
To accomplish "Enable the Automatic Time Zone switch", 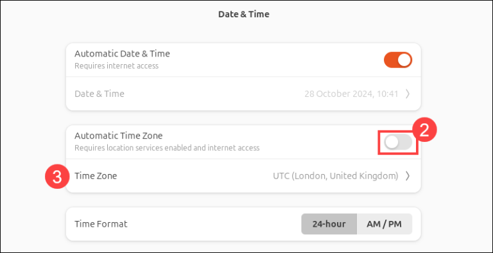I will coord(398,143).
